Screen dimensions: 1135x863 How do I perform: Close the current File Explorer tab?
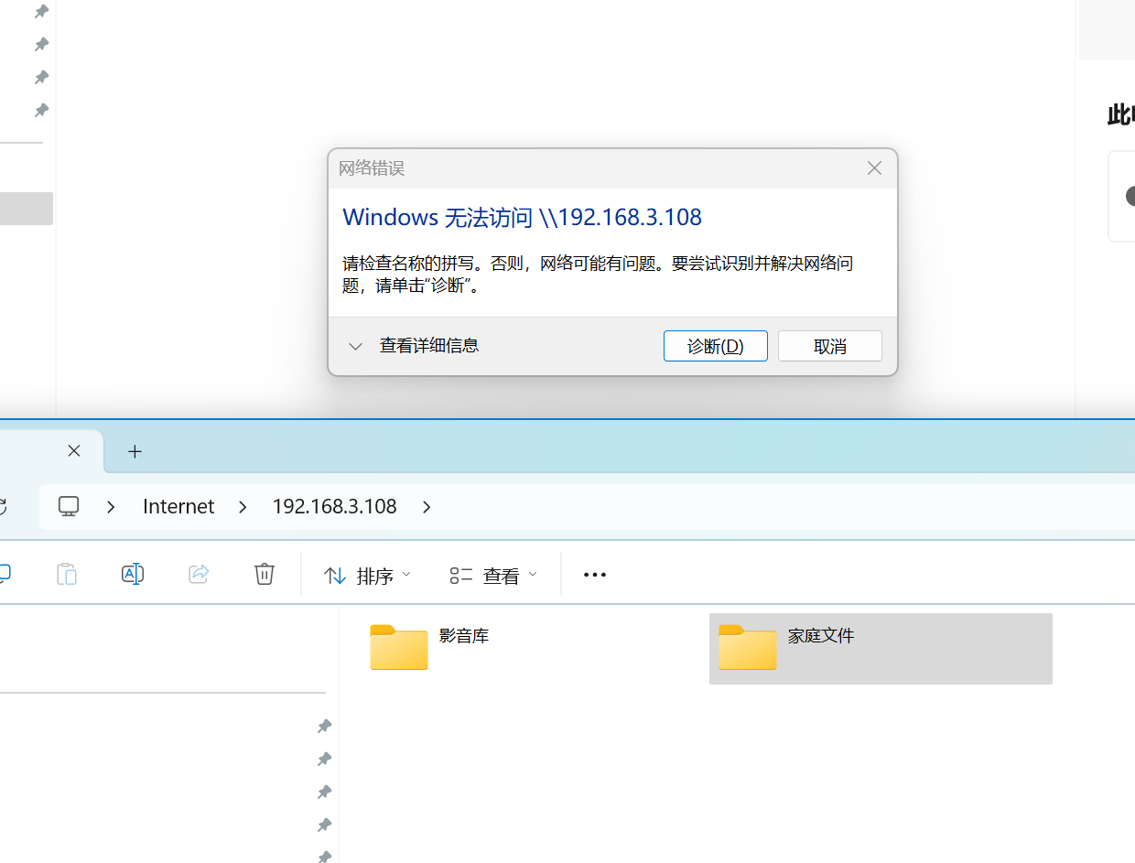click(x=74, y=450)
